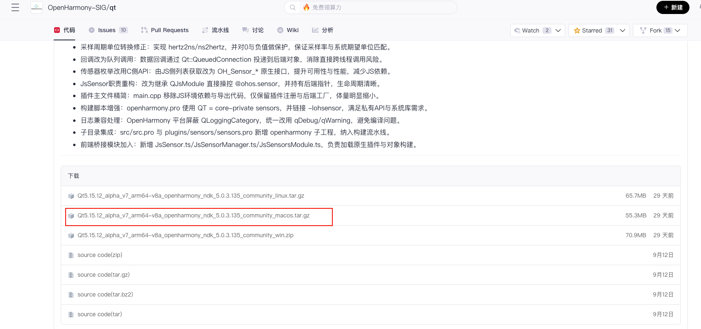Download source code(zip)
This screenshot has height=329, width=701.
pyautogui.click(x=100, y=255)
